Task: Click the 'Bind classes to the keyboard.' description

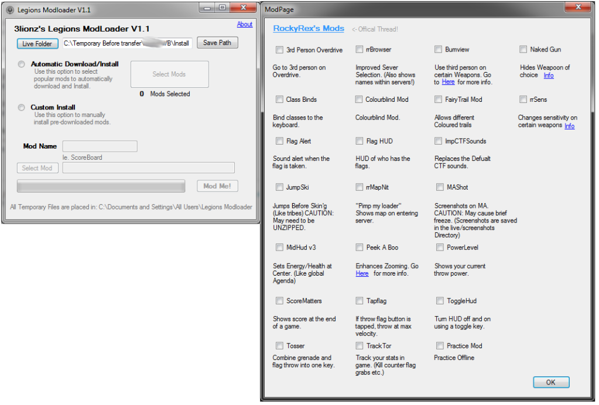Action: (x=298, y=121)
